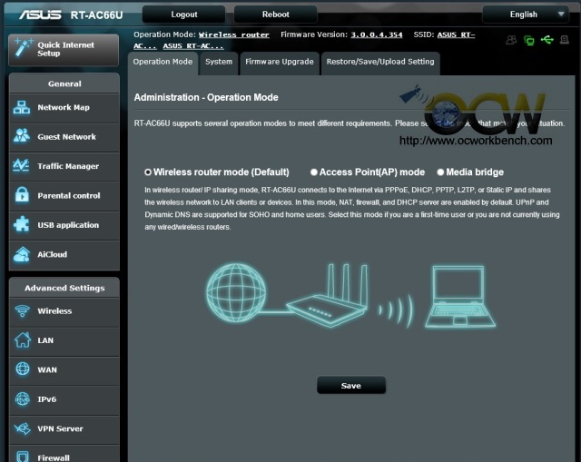Viewport: 581px width, 462px height.
Task: Click the Parental control padlock icon
Action: point(22,195)
